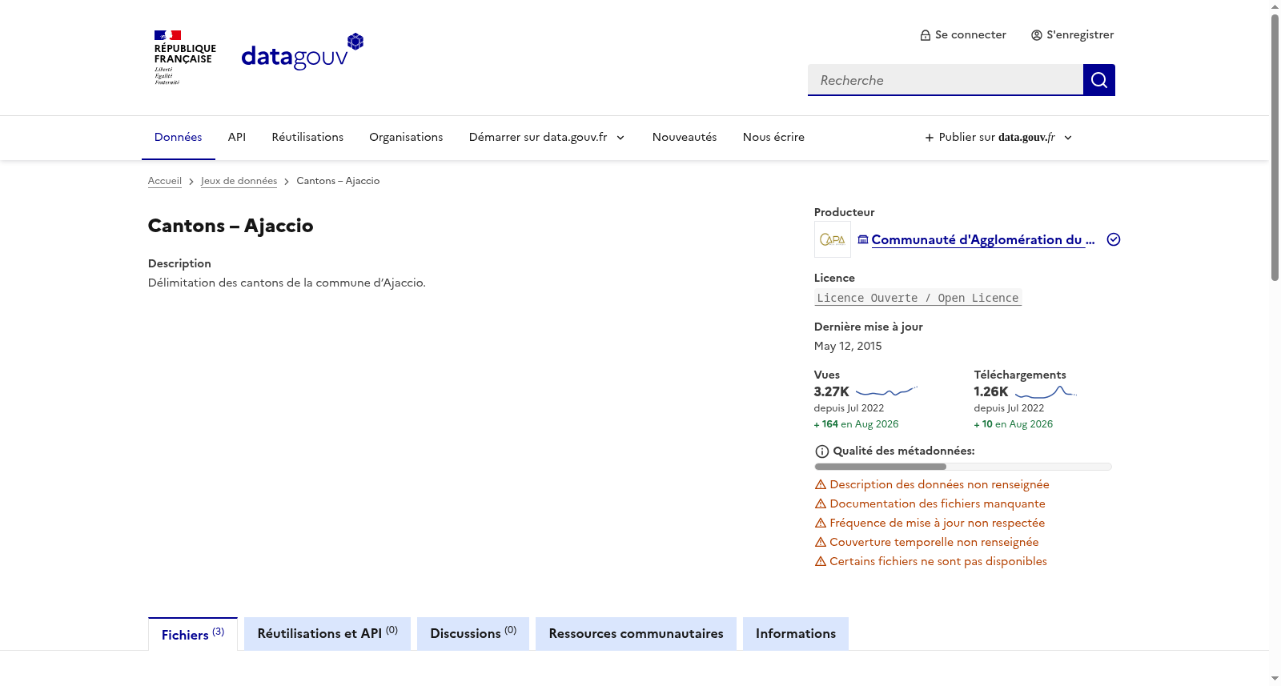Go to Jeux de données breadcrumb
The width and height of the screenshot is (1281, 686).
pyautogui.click(x=239, y=181)
